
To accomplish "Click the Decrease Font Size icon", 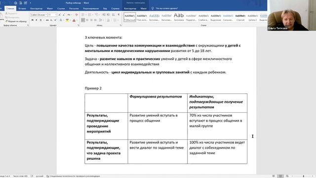I will [64, 15].
